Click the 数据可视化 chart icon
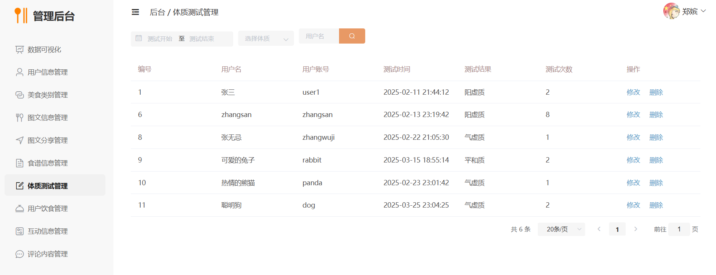Viewport: 716px width, 275px height. [x=20, y=50]
